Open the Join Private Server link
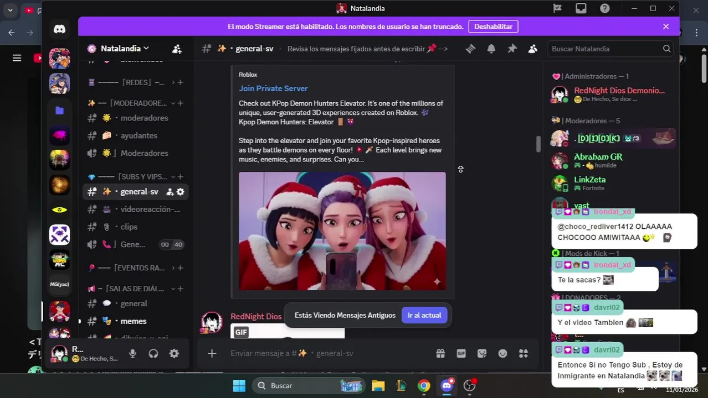708x398 pixels. (x=273, y=88)
